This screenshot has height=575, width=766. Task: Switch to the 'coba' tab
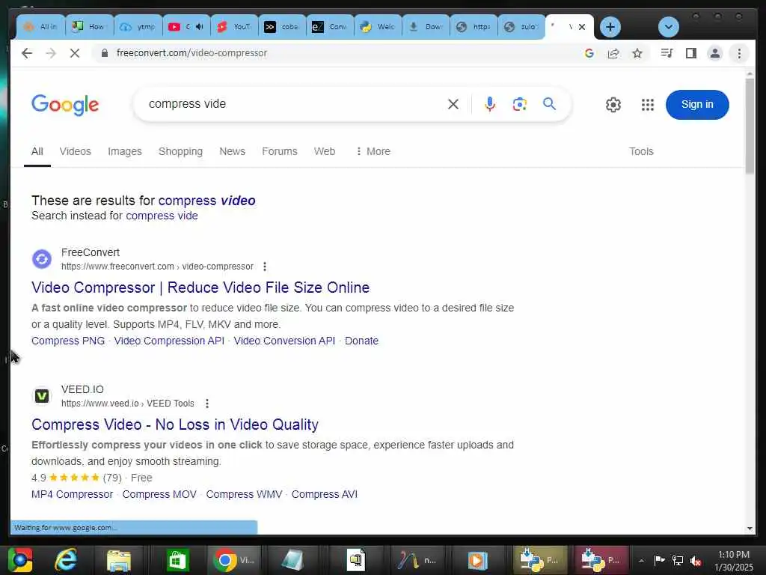click(282, 27)
